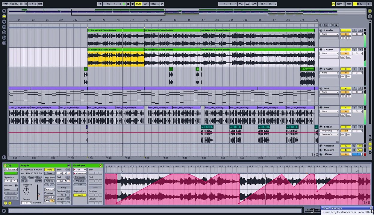The width and height of the screenshot is (374, 215).
Task: Deactivate track 2 Audio with its activator
Action: click(346, 50)
